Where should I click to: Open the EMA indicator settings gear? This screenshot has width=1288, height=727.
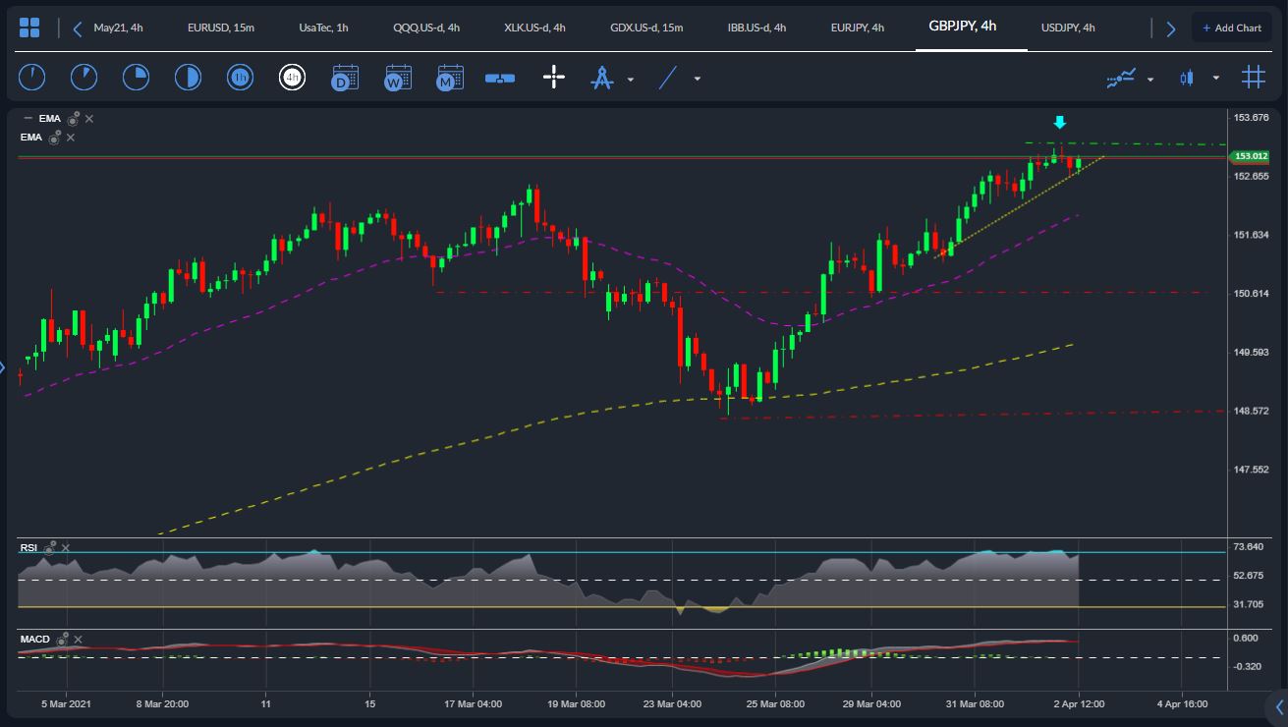tap(72, 118)
